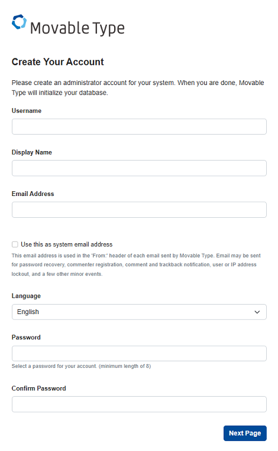
Task: Click the Confirm Password field label
Action: [x=39, y=388]
